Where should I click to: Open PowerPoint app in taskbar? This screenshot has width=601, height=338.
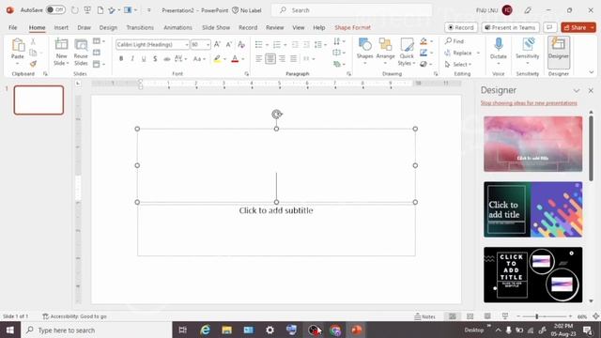pyautogui.click(x=357, y=330)
